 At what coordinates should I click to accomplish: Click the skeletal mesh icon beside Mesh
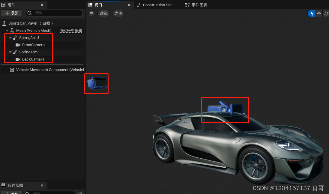point(12,31)
